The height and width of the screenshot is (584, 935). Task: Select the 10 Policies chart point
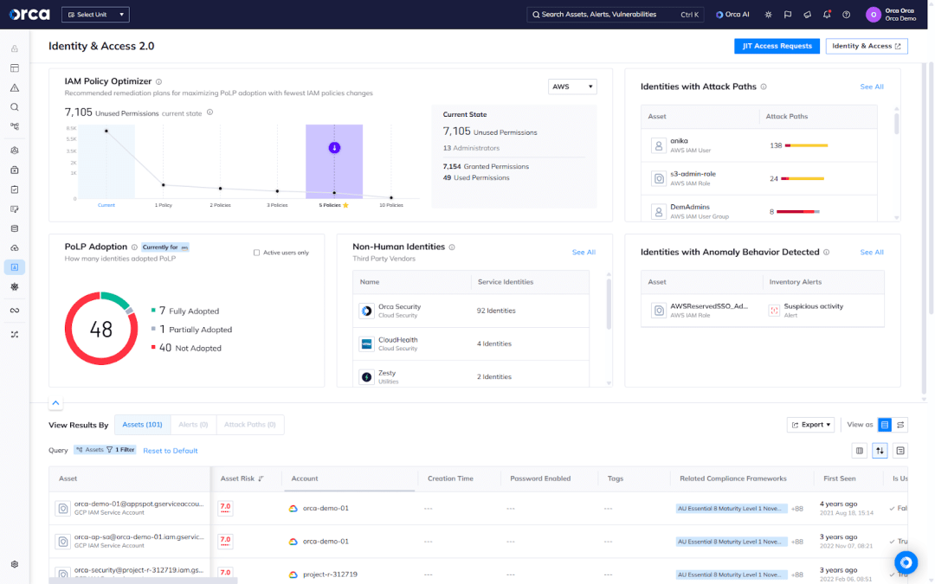tap(391, 197)
